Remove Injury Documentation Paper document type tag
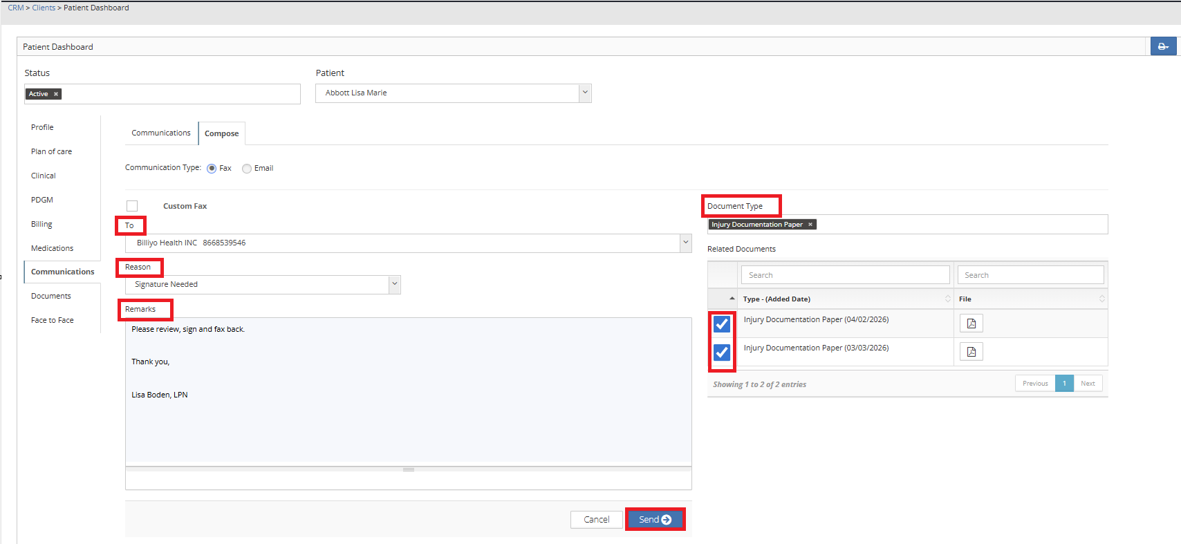The width and height of the screenshot is (1181, 544). coord(810,225)
